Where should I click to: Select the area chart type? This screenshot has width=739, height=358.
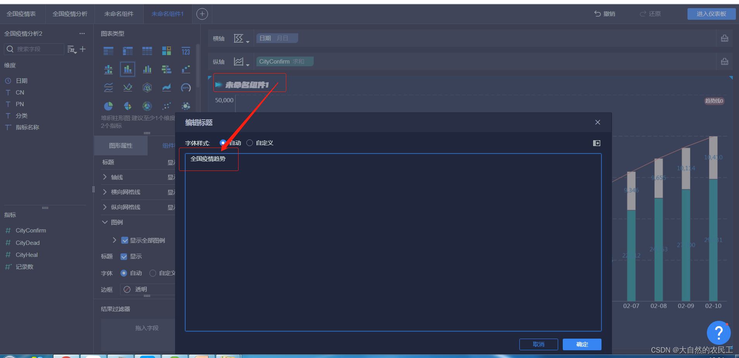[167, 88]
